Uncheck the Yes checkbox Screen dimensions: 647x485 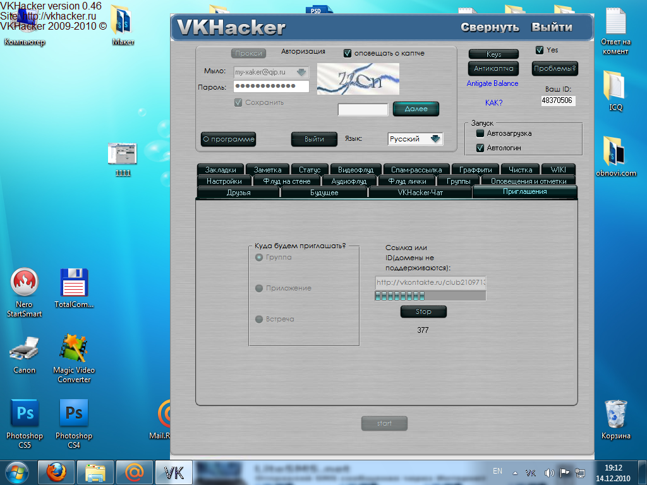tap(540, 50)
